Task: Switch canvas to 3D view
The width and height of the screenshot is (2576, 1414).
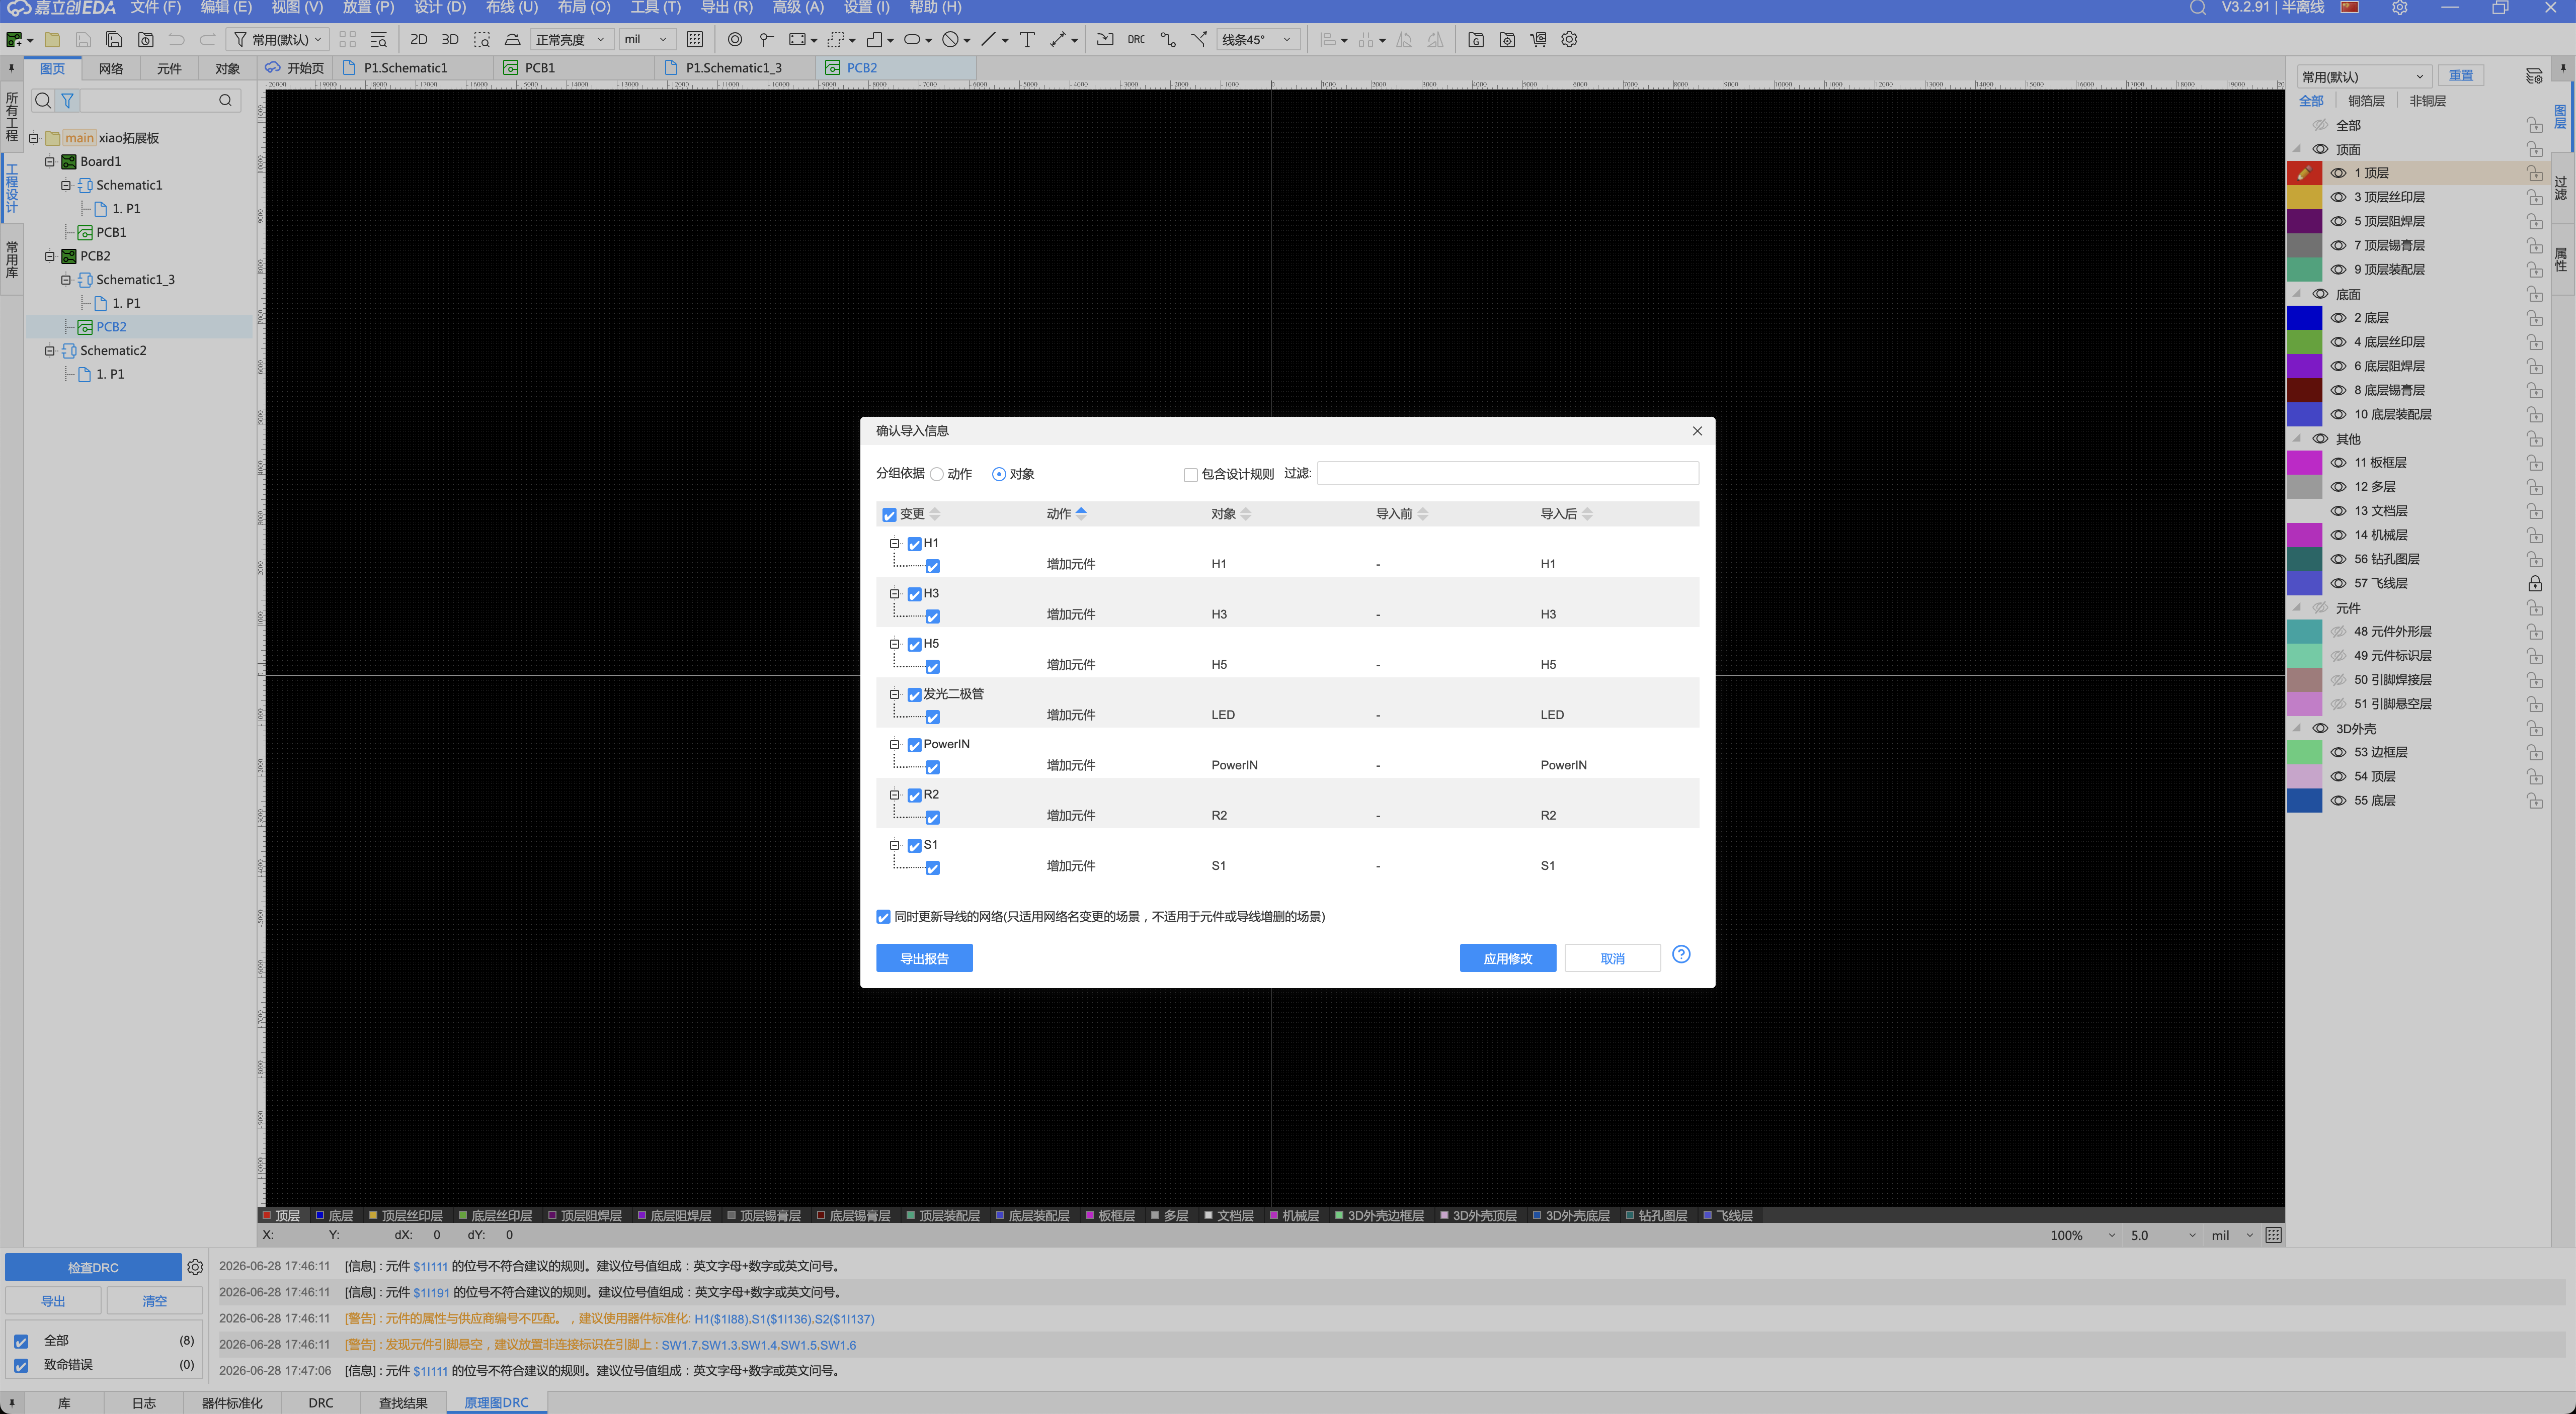Action: coord(450,40)
